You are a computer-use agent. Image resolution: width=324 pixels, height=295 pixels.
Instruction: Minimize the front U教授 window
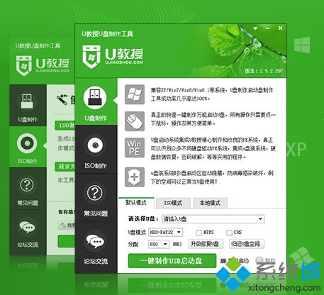point(267,28)
